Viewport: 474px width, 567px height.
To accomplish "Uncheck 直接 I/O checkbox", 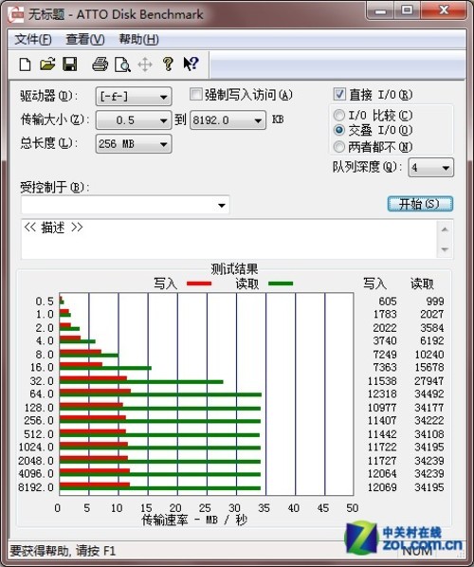I will (339, 95).
